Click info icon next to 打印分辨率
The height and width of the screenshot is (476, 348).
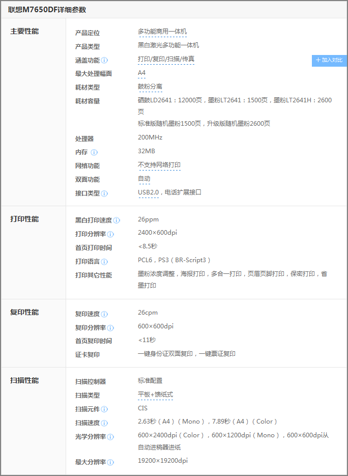pos(110,234)
